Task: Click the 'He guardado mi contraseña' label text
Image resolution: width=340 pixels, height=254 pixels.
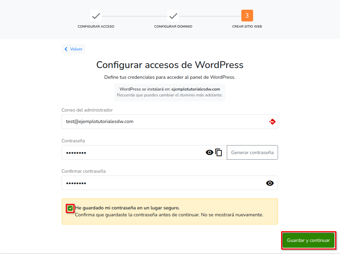Action: tap(127, 208)
